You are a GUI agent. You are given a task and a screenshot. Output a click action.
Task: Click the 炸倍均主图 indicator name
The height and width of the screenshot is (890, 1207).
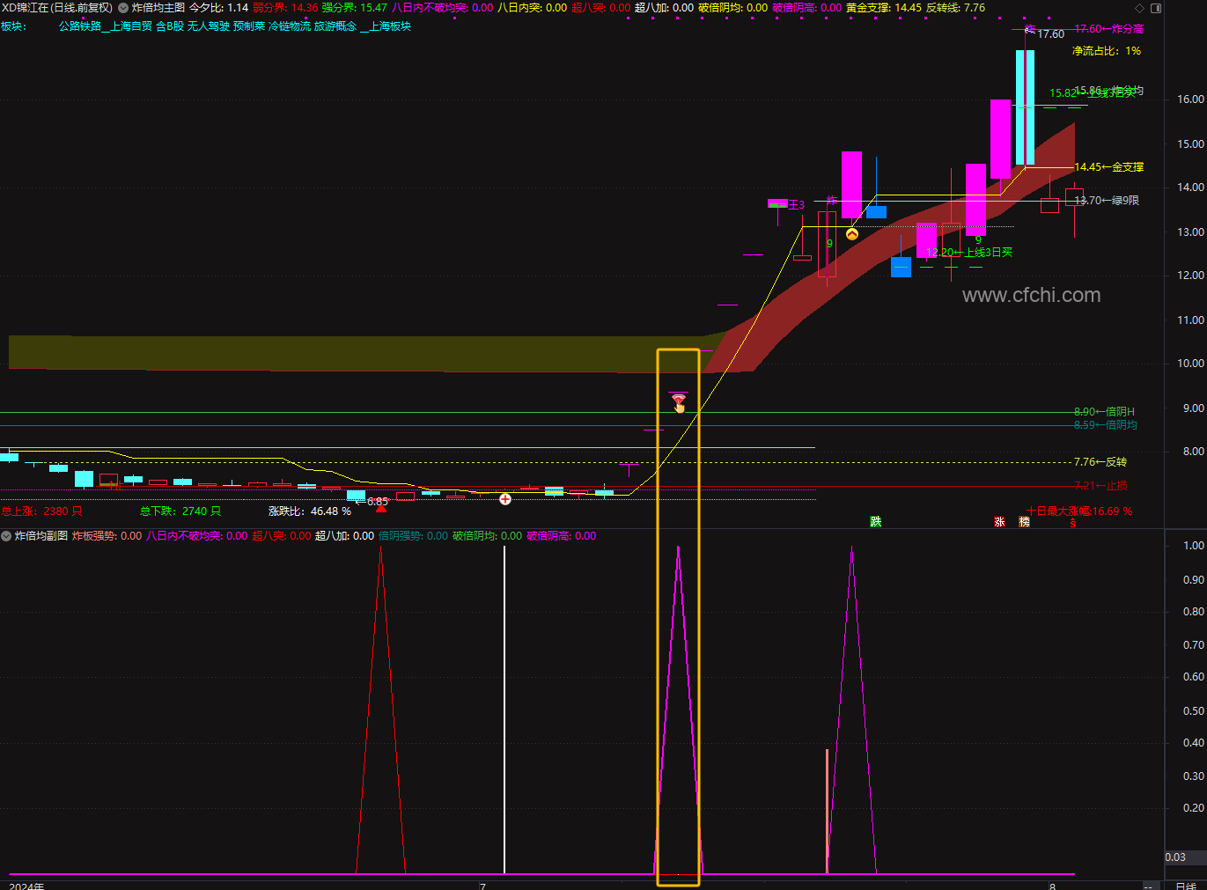pos(158,8)
